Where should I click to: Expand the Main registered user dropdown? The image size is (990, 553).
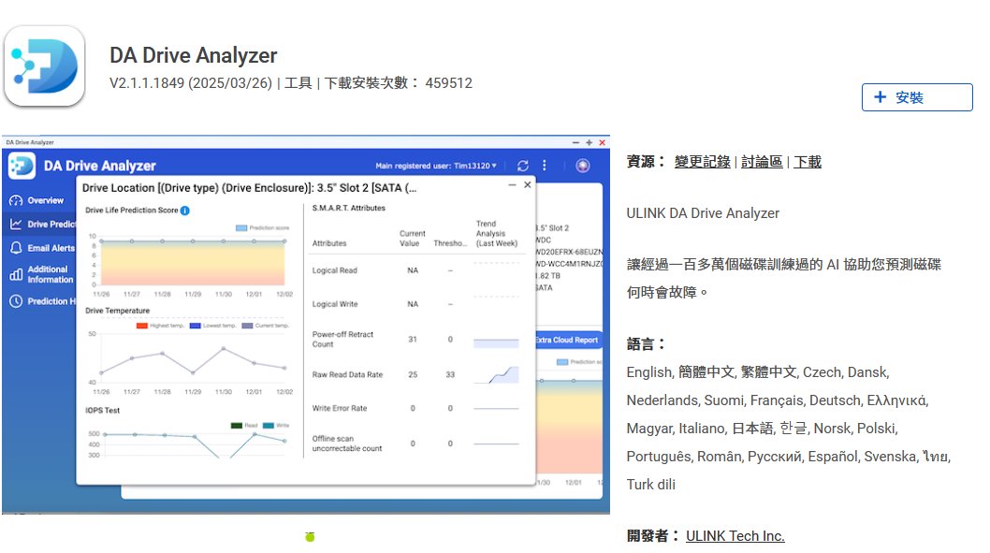tap(436, 166)
